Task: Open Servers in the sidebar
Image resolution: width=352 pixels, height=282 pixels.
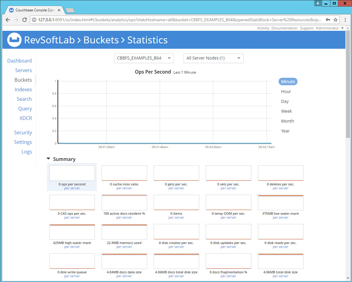Action: pyautogui.click(x=24, y=70)
